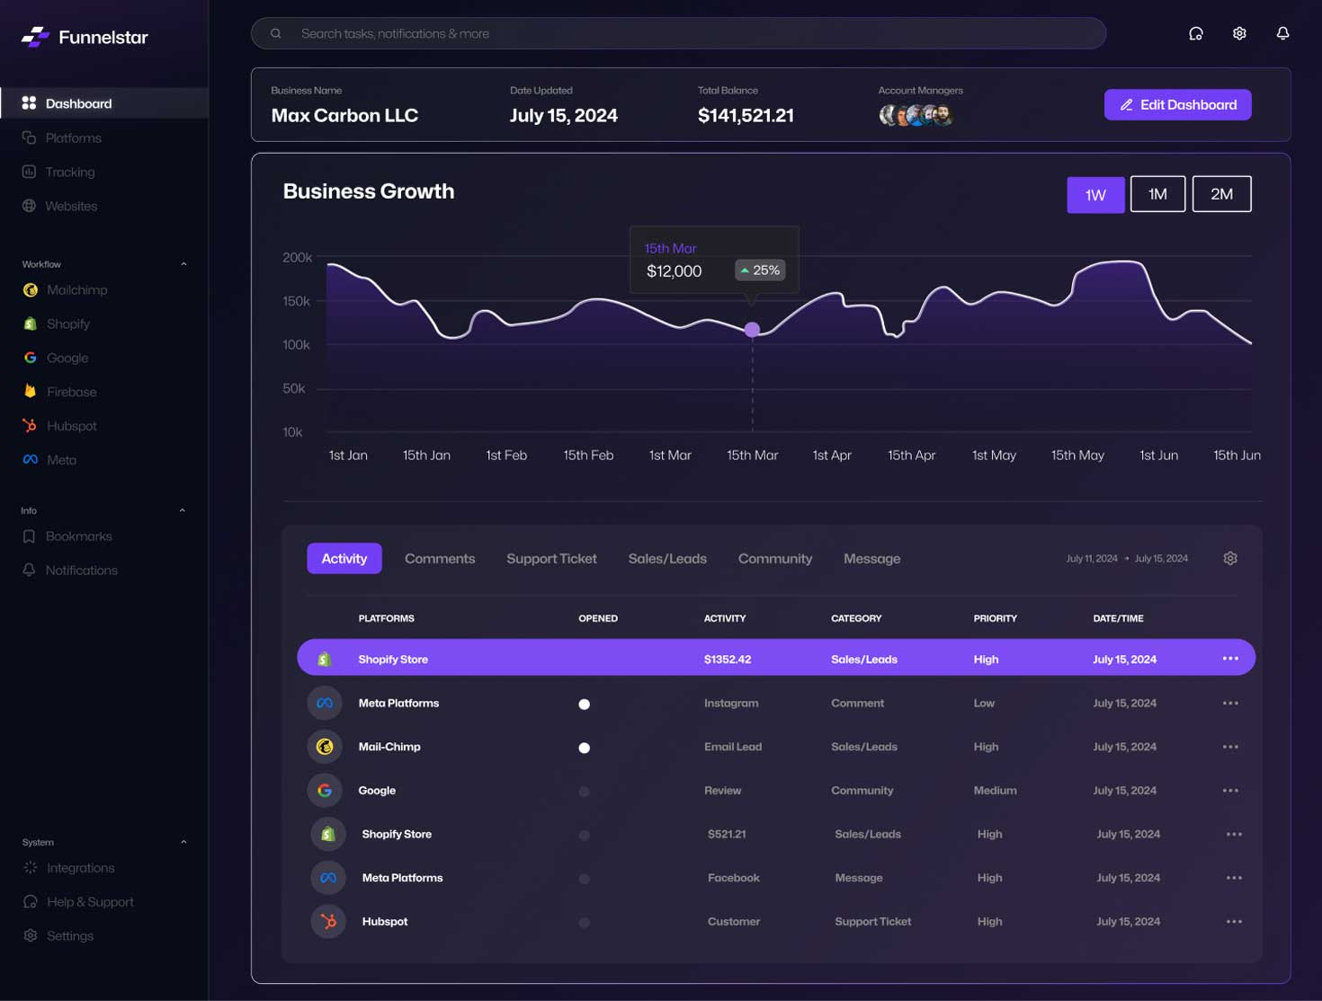Open the Dashboard menu item
The height and width of the screenshot is (1001, 1322).
click(104, 103)
